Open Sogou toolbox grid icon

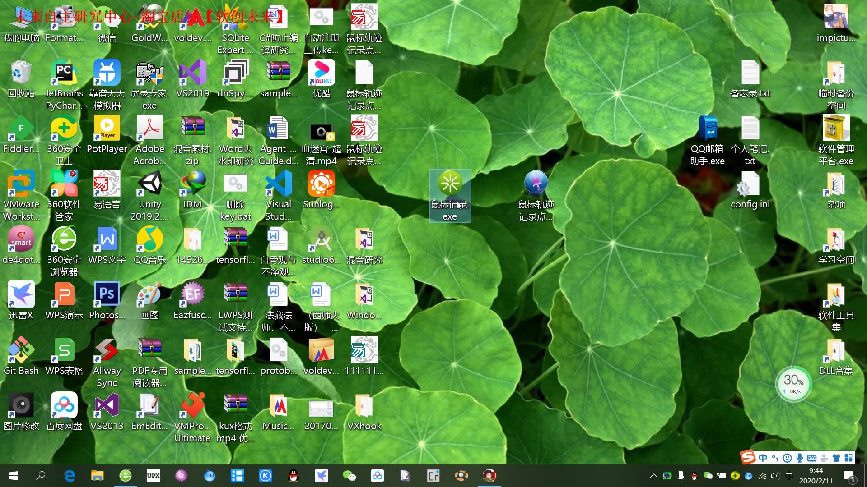(x=848, y=458)
